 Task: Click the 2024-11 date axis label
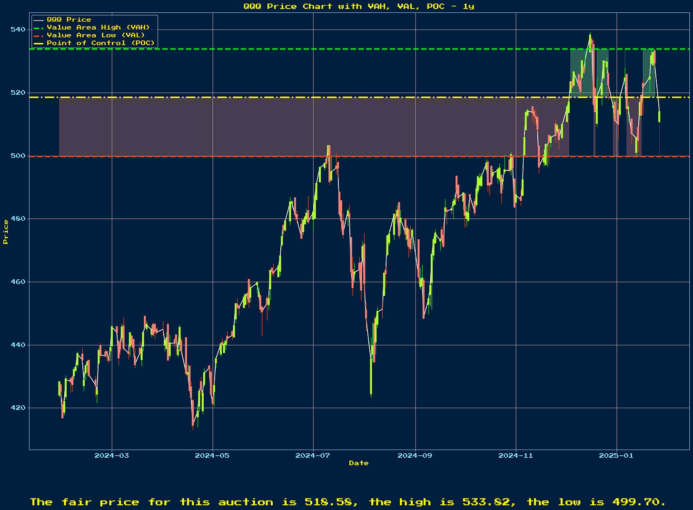pyautogui.click(x=516, y=455)
